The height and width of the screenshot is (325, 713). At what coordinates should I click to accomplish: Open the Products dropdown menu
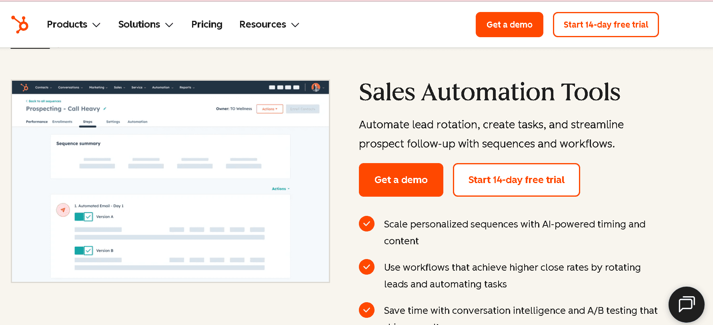click(74, 24)
